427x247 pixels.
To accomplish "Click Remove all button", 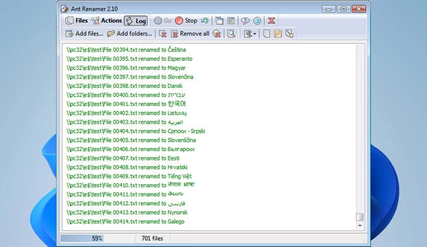I will click(x=190, y=34).
